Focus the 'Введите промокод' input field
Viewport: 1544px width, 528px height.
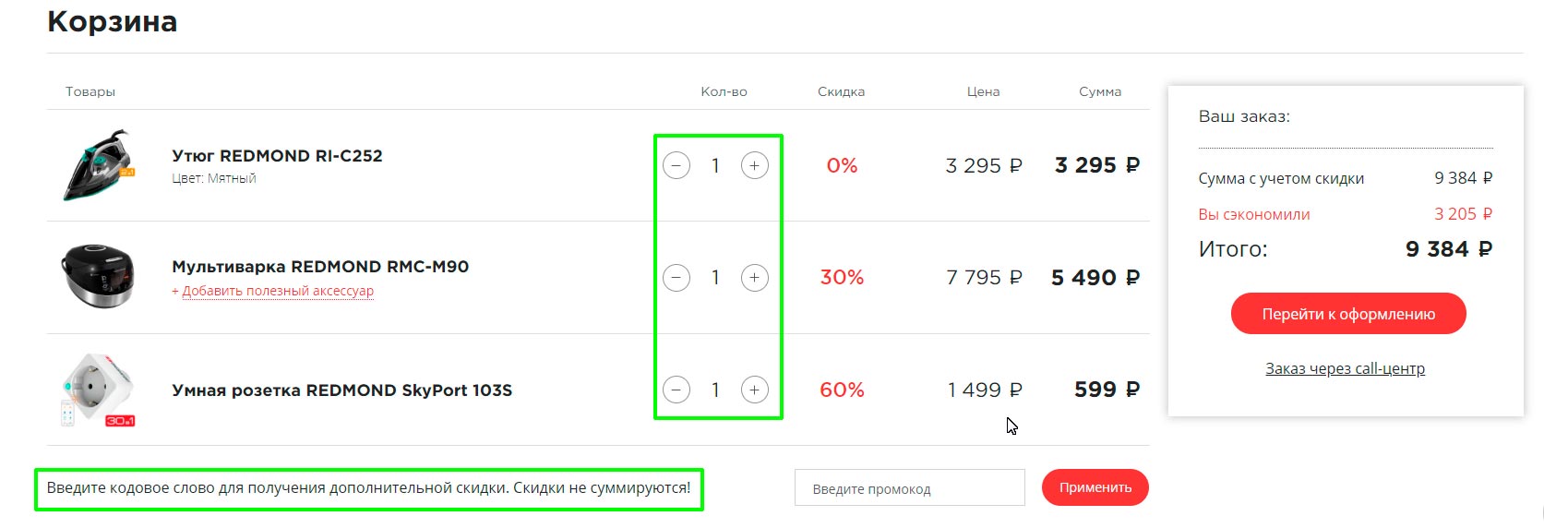909,488
